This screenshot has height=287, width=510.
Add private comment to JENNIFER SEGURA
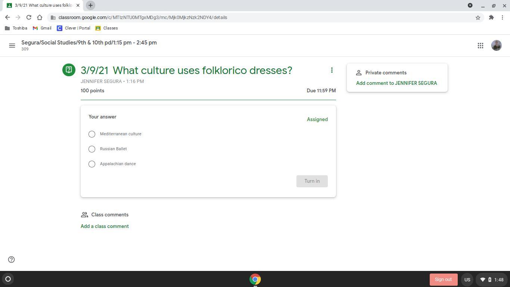(x=396, y=83)
